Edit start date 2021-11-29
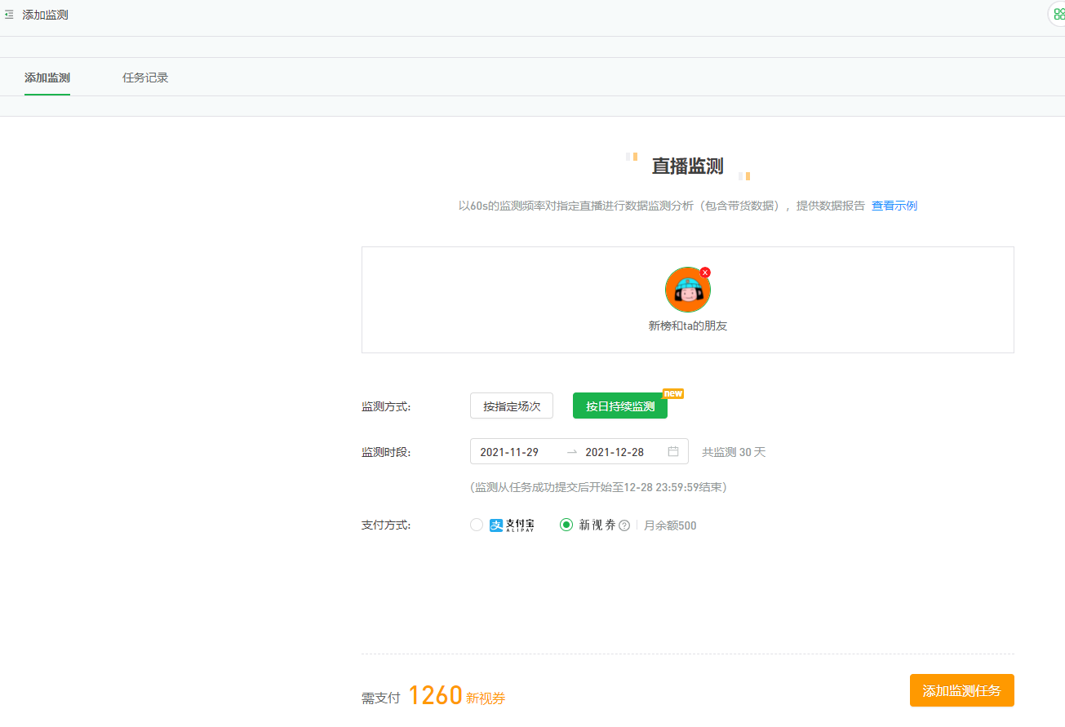Viewport: 1065px width, 727px height. tap(509, 452)
